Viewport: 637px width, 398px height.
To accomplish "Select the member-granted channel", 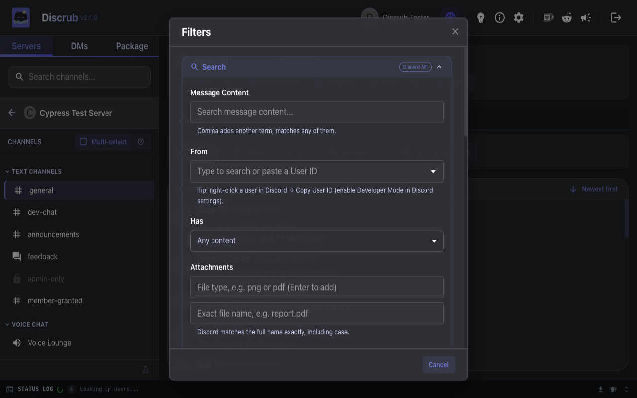I will (x=80, y=300).
